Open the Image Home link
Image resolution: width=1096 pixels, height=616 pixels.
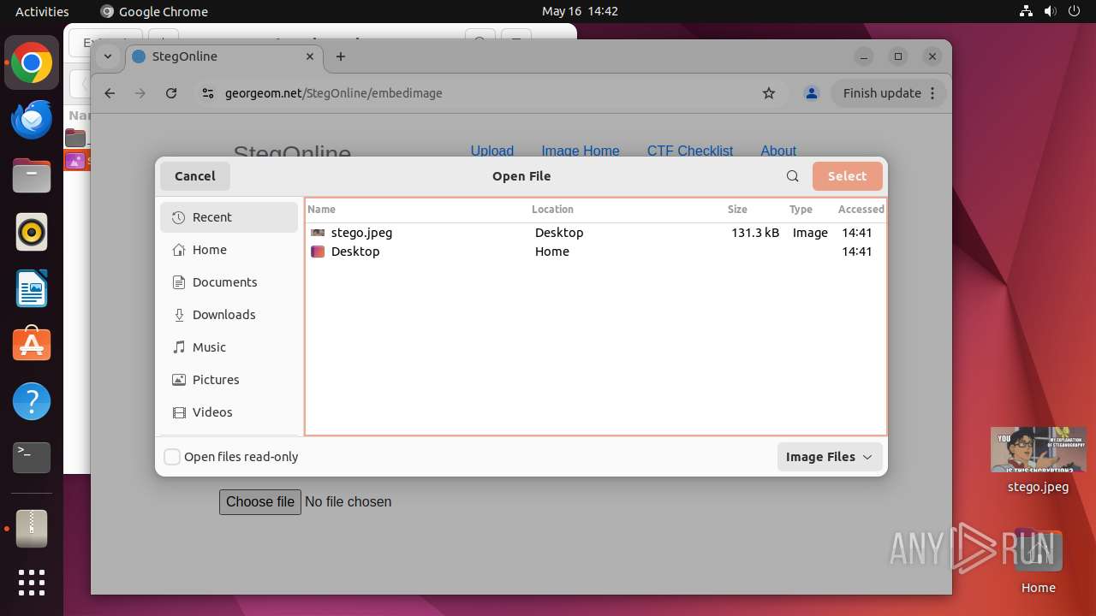click(581, 151)
